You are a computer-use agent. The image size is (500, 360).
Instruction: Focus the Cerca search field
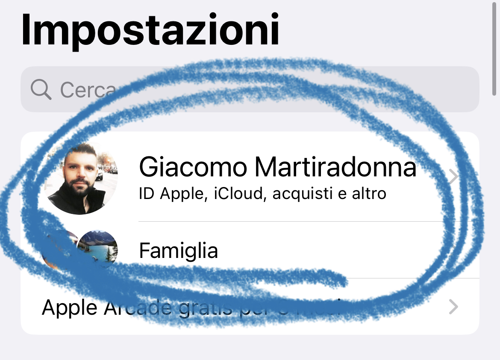(250, 89)
